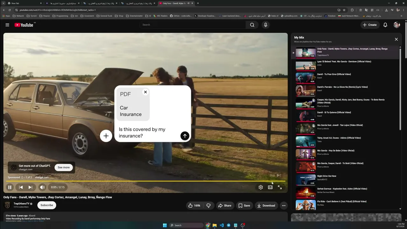The width and height of the screenshot is (407, 229).
Task: Open more actions menu beside Download
Action: 284,205
